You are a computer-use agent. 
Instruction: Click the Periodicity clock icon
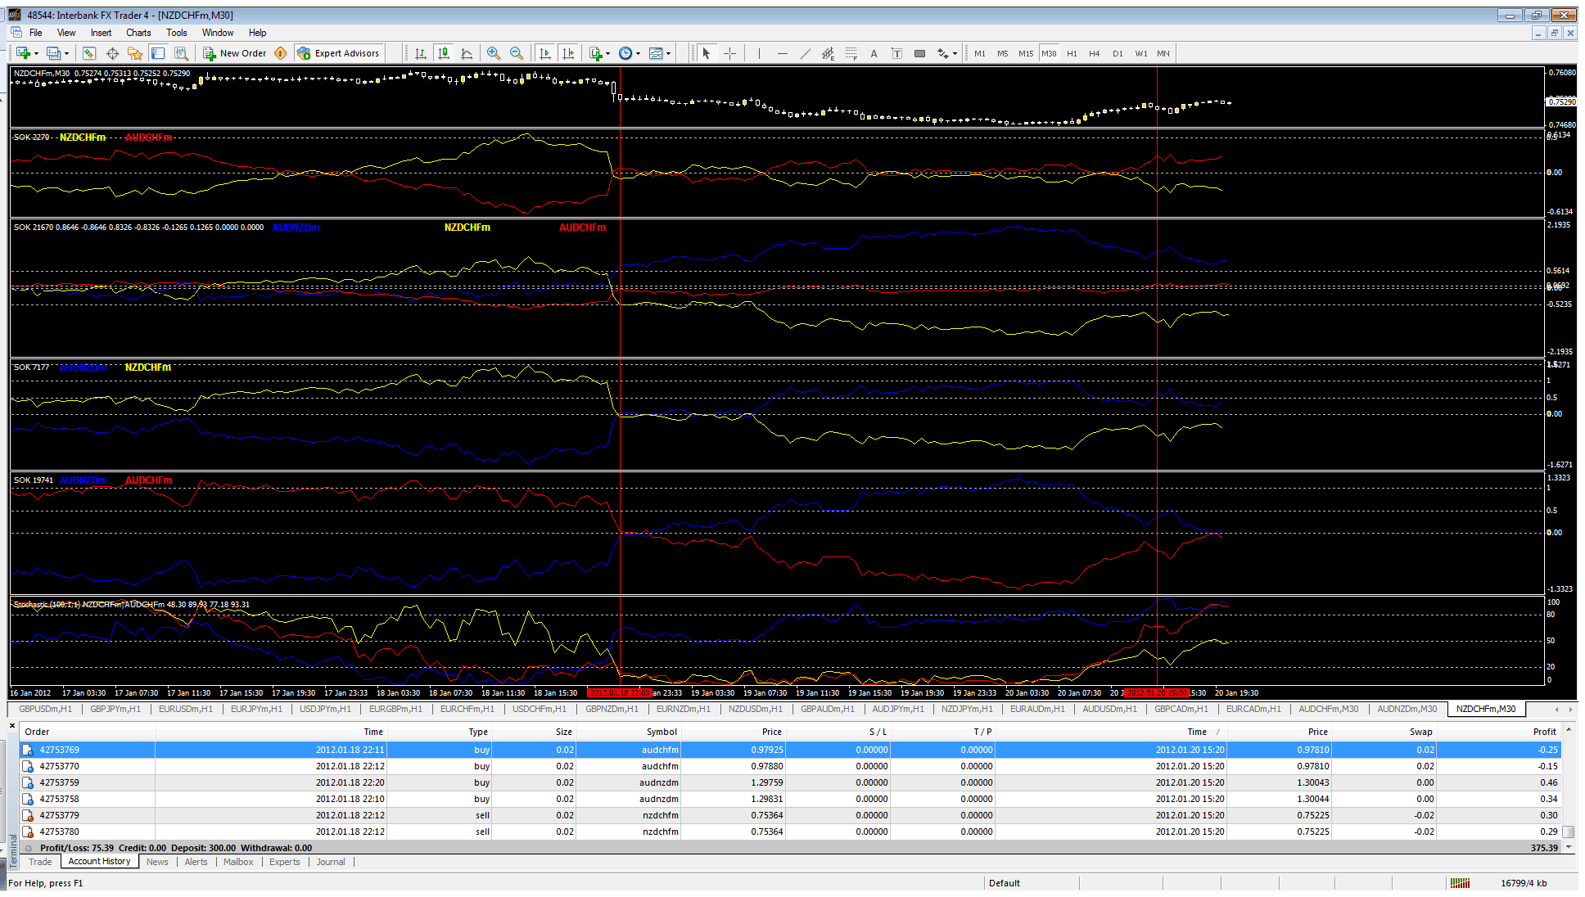(x=625, y=53)
